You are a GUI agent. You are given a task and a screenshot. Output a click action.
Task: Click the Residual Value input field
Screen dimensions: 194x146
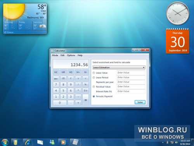point(131,86)
